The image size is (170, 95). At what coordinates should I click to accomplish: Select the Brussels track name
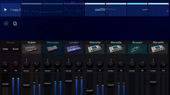tap(137, 42)
